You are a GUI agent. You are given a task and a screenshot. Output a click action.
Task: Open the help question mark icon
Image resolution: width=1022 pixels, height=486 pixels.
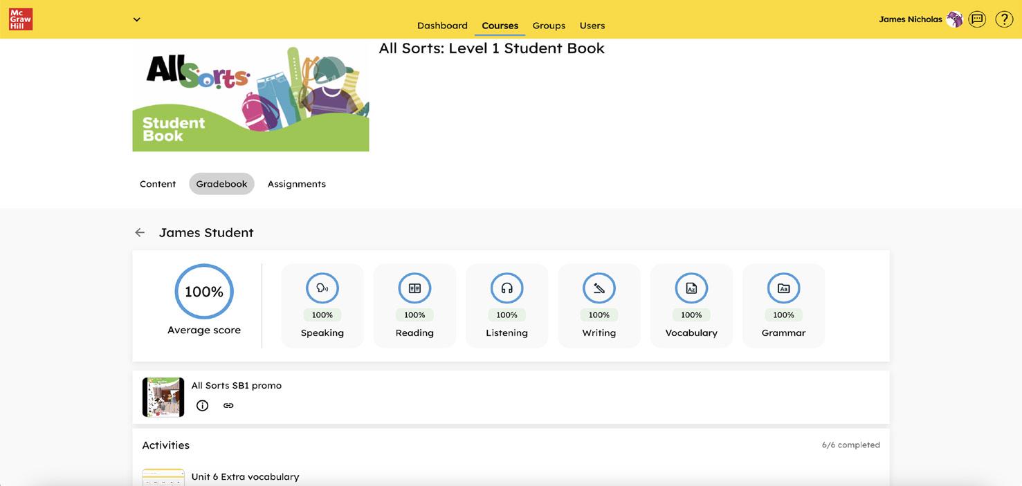click(1004, 19)
